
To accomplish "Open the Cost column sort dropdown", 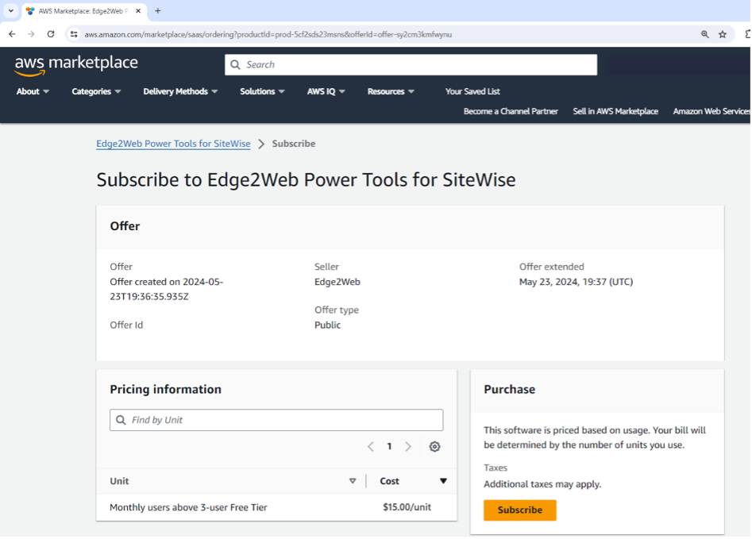I will click(x=443, y=481).
